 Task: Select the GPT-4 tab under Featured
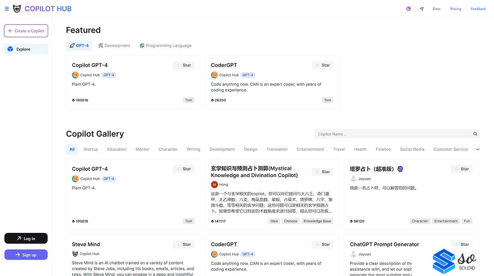pos(79,46)
